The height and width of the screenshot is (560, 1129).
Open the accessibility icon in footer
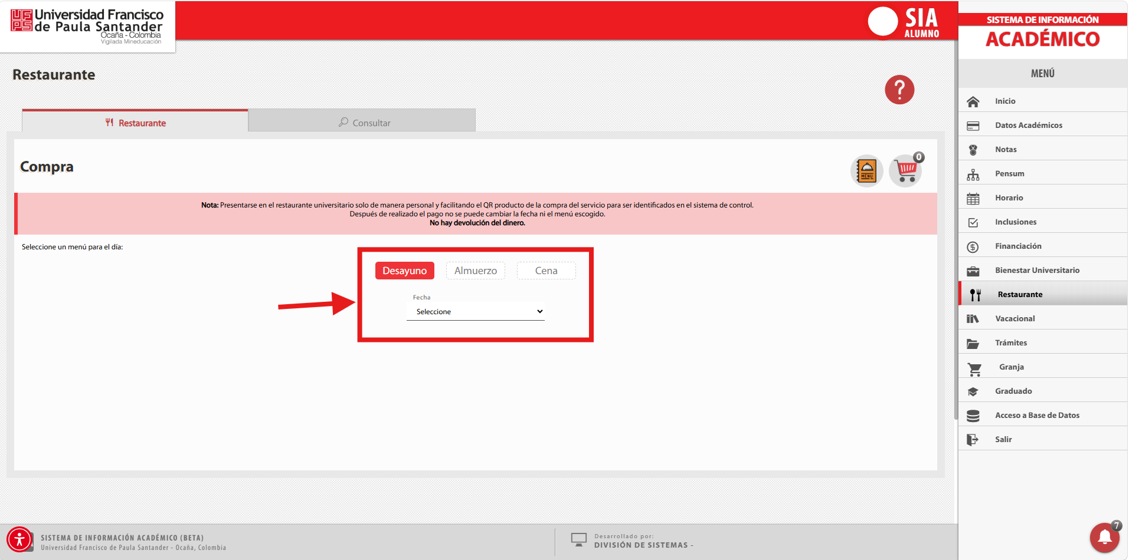(19, 539)
